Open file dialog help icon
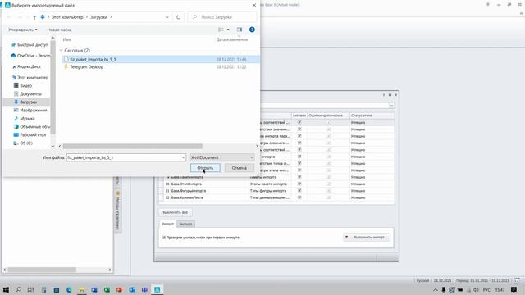This screenshot has height=295, width=525. 252,29
